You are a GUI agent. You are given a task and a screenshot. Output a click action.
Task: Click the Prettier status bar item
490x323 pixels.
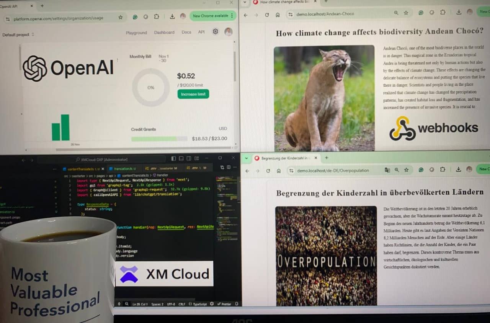coord(225,304)
